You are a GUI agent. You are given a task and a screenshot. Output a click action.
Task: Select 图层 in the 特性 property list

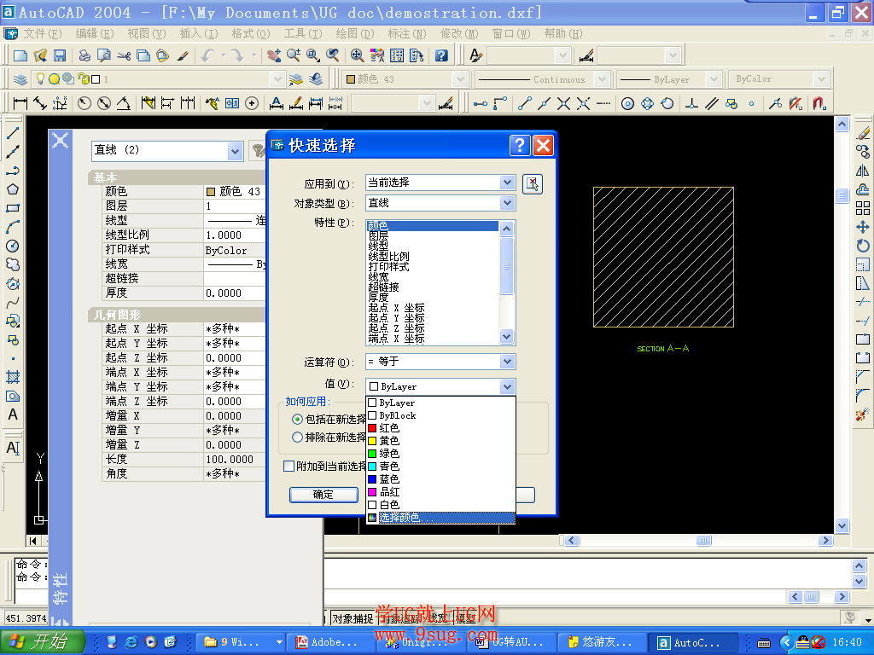[433, 236]
